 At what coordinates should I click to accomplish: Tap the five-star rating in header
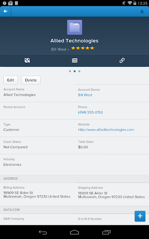83,48
